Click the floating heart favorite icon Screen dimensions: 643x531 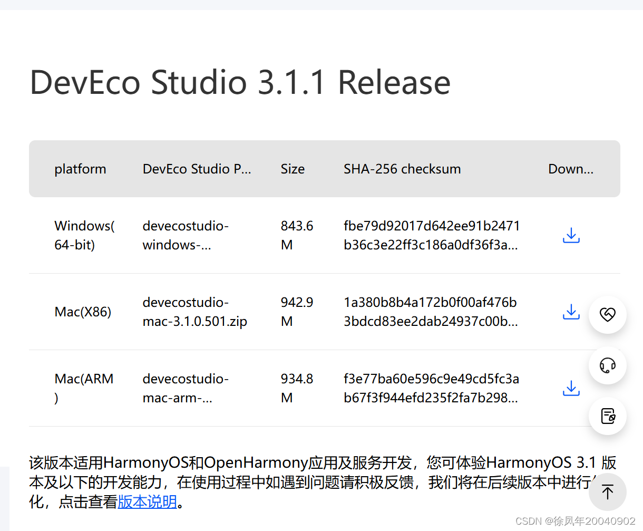pyautogui.click(x=608, y=315)
